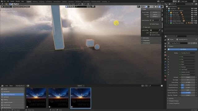198x111 pixels.
Task: Enable Lock To 3D Cursor checkbox
Action: pos(150,33)
